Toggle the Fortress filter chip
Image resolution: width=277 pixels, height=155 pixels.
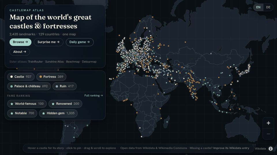pos(51,77)
